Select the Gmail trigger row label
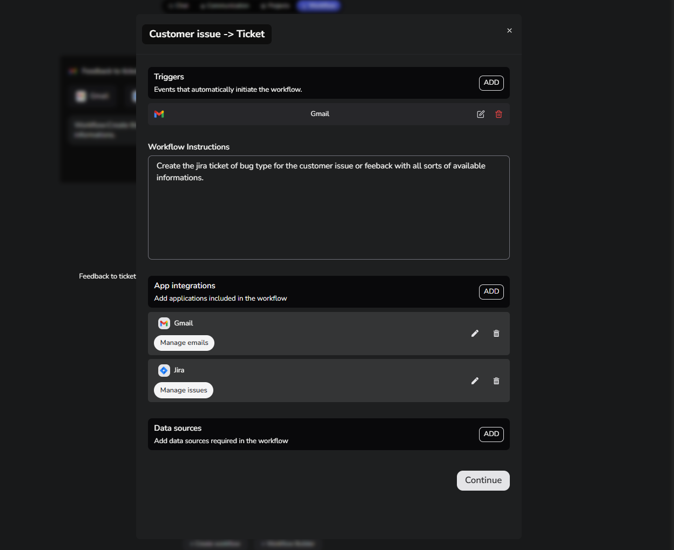Viewport: 674px width, 550px height. point(320,114)
